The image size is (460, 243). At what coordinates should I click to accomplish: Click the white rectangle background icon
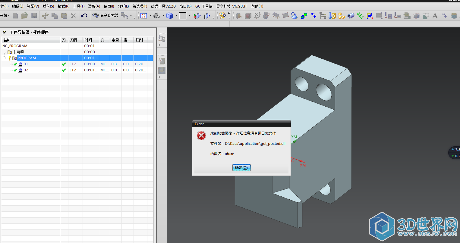click(183, 16)
